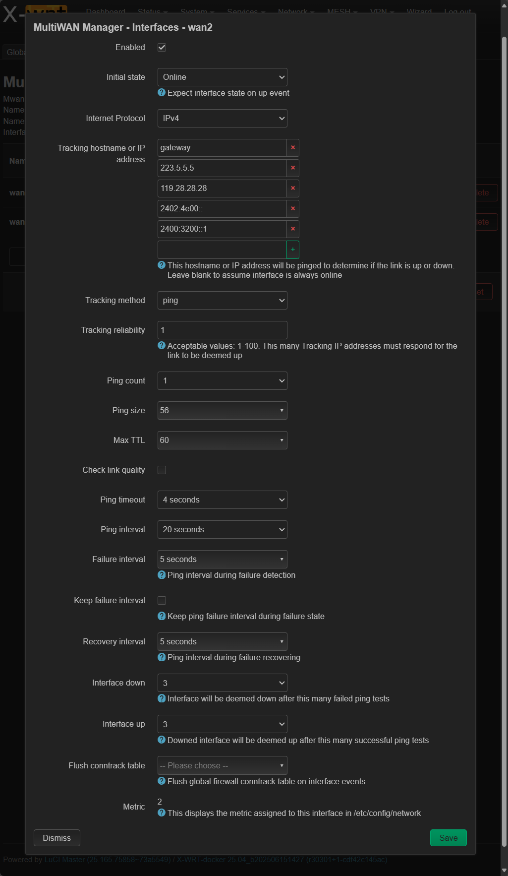Open the Initial state dropdown
The height and width of the screenshot is (876, 508).
223,77
